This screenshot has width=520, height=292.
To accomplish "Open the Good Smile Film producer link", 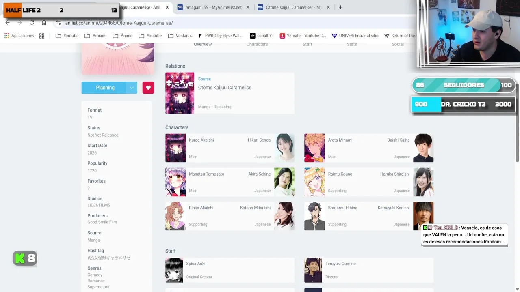I will pos(102,222).
